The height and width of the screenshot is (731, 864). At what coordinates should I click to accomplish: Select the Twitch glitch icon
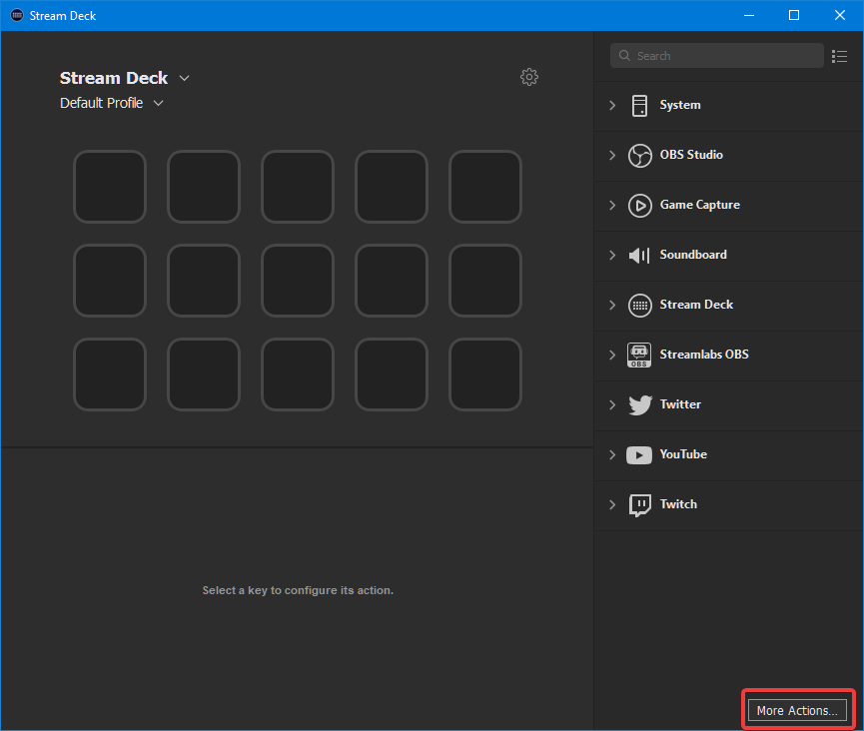coord(639,504)
